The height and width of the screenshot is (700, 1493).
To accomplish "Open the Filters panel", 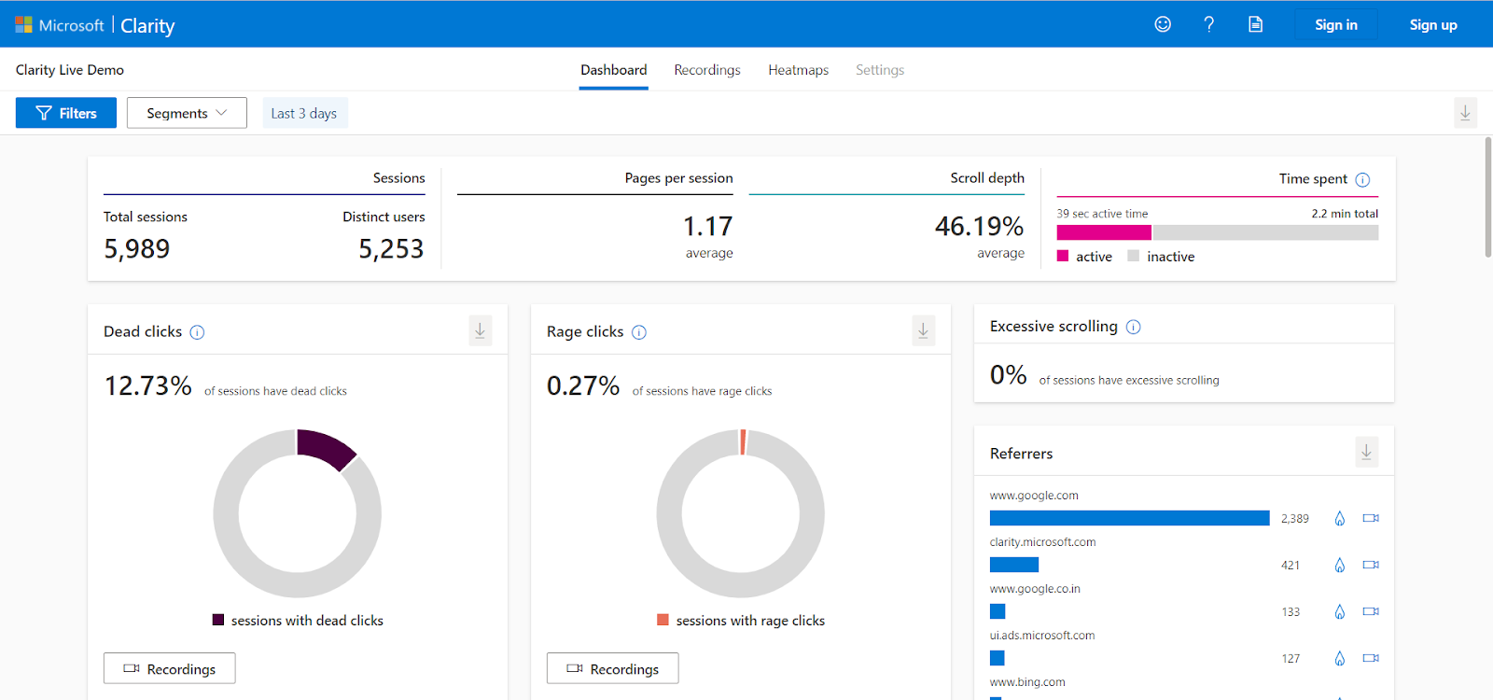I will pyautogui.click(x=66, y=113).
